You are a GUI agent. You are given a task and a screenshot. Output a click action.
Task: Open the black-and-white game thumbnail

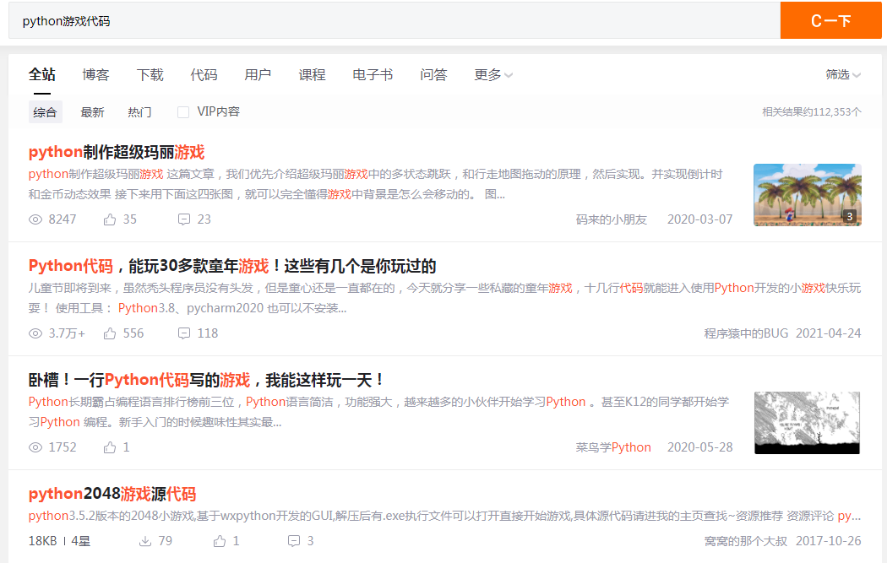pos(808,423)
